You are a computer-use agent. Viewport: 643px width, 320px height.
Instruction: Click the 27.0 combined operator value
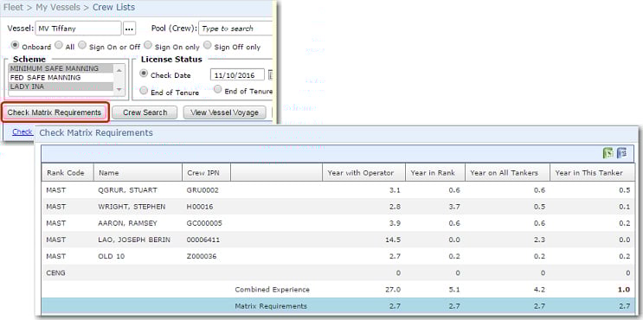(393, 290)
